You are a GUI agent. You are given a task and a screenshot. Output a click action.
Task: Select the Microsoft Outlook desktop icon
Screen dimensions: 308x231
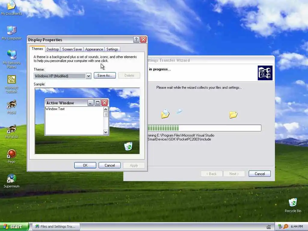(11, 84)
